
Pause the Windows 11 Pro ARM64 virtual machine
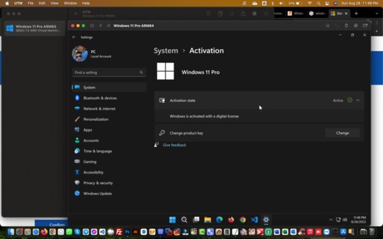coord(100,25)
